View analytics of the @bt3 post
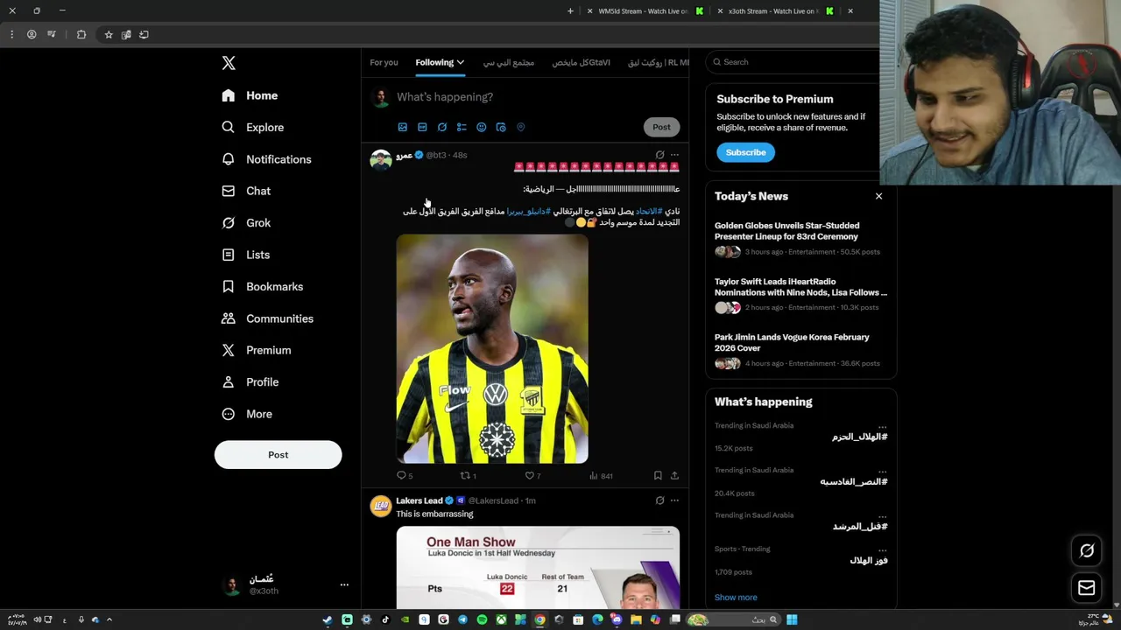The image size is (1121, 630). [x=601, y=475]
